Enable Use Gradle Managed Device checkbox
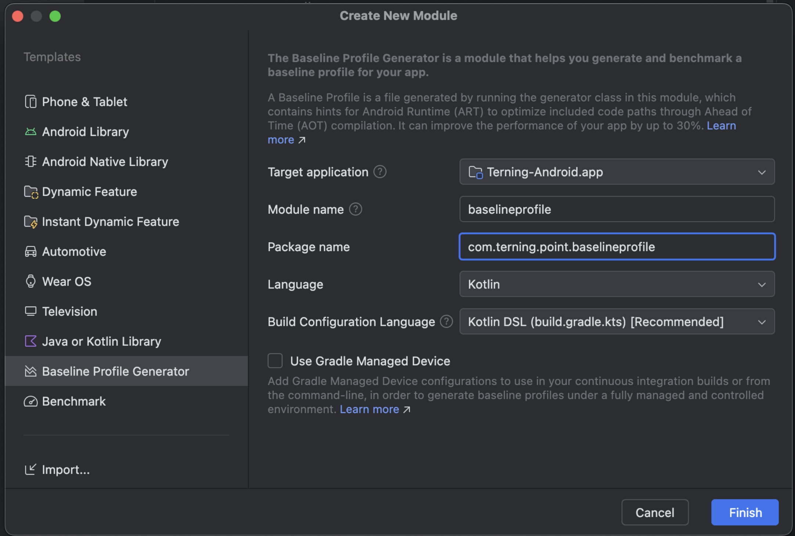The image size is (795, 536). click(275, 361)
